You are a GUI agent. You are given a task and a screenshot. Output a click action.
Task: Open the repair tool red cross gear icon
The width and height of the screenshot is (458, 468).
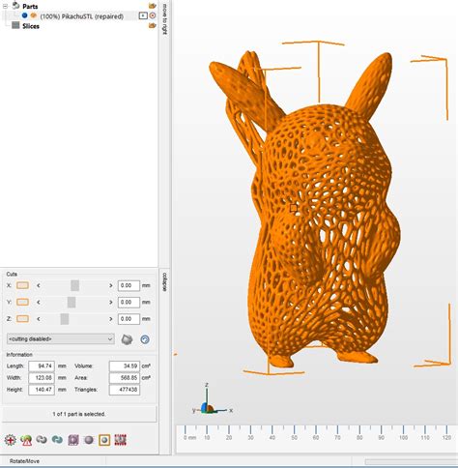point(11,440)
